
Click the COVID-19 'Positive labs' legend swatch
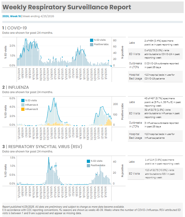(91, 45)
